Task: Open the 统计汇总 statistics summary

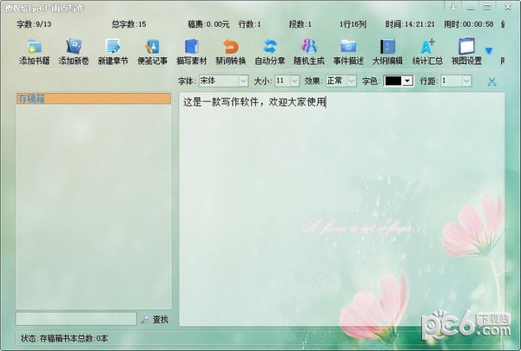Action: pyautogui.click(x=427, y=52)
